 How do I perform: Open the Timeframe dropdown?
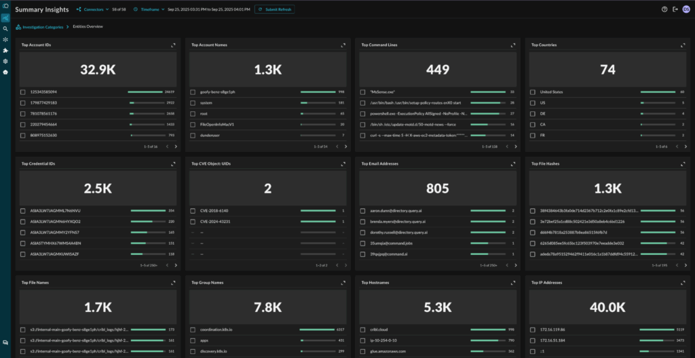click(150, 9)
